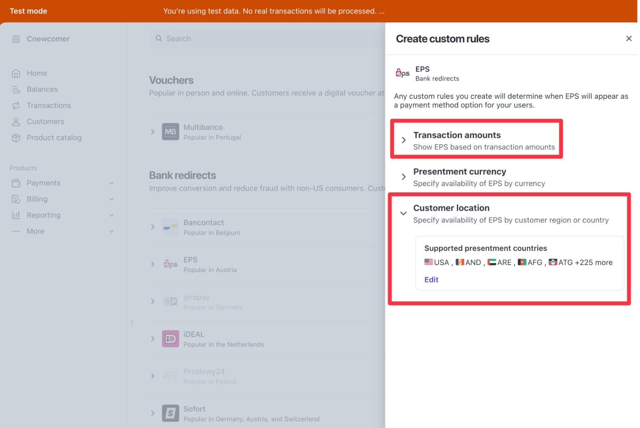Click the iDEAL logo icon
Viewport: 640px width, 428px height.
click(x=171, y=339)
